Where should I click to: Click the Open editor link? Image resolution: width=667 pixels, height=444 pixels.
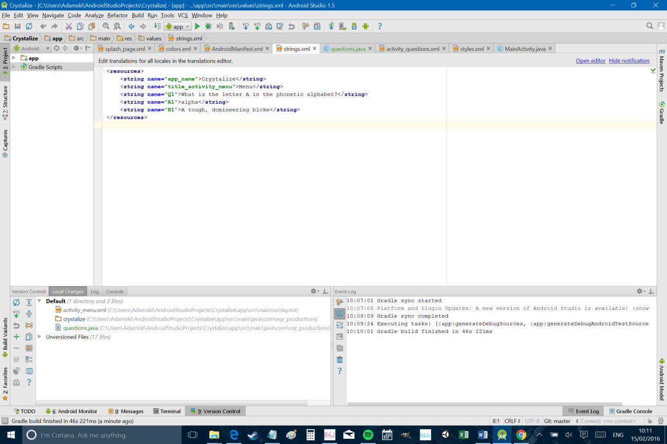590,60
